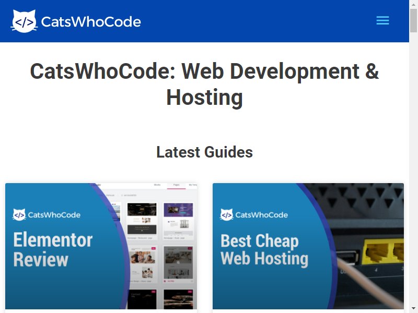418x313 pixels.
Task: Click the cat logo icon in header
Action: click(24, 21)
